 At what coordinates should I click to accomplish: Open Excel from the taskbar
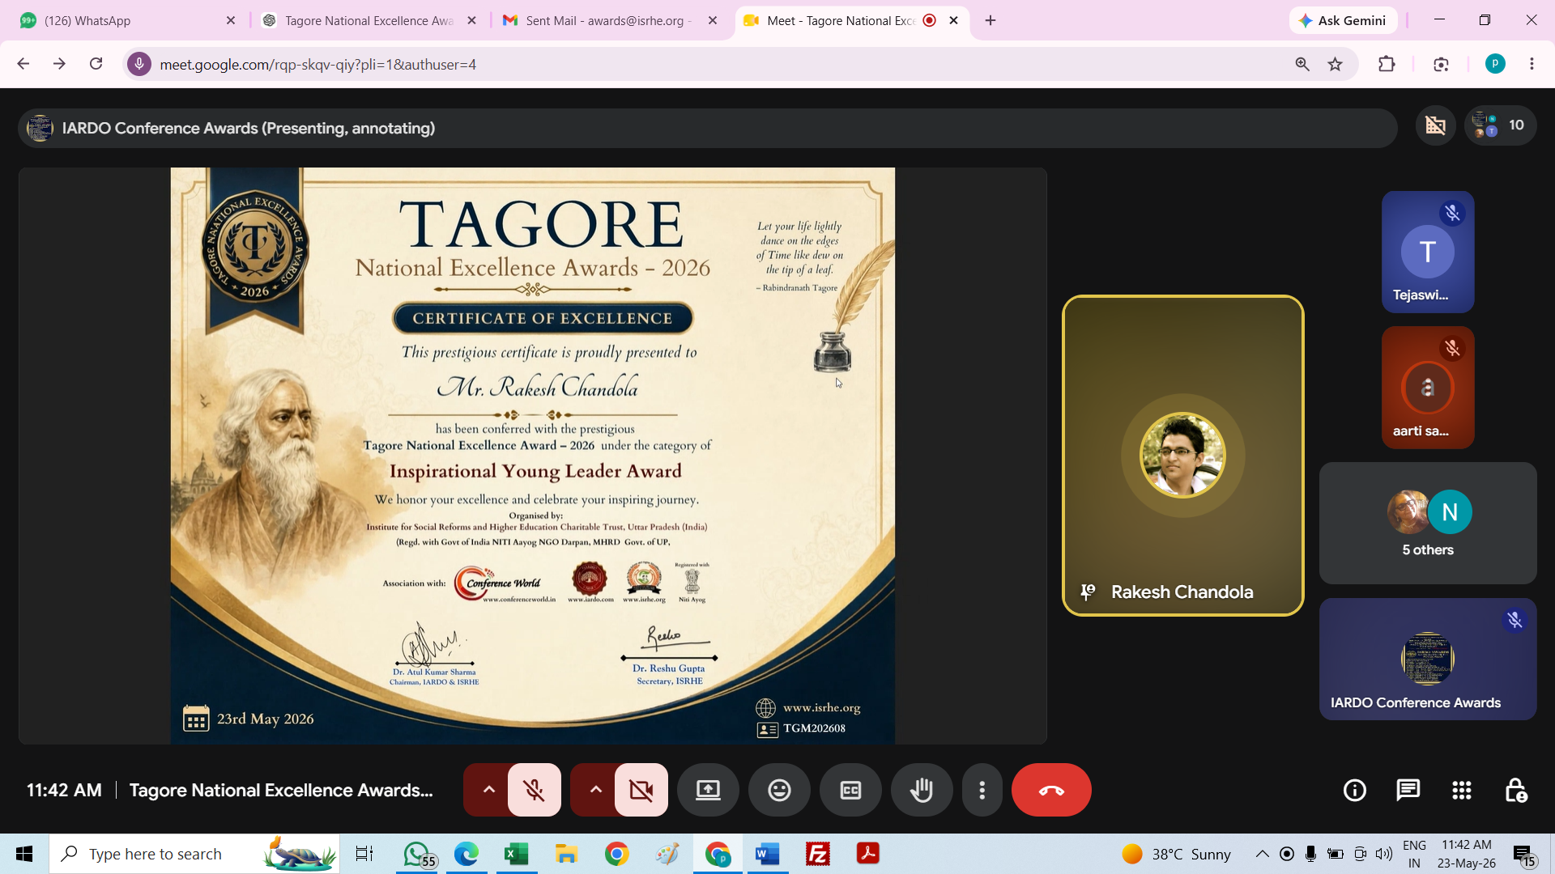coord(516,854)
